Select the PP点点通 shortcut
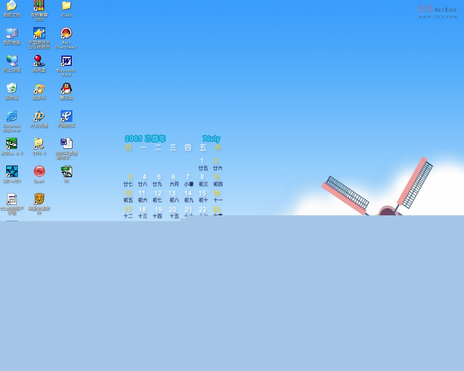The height and width of the screenshot is (371, 464). (39, 116)
